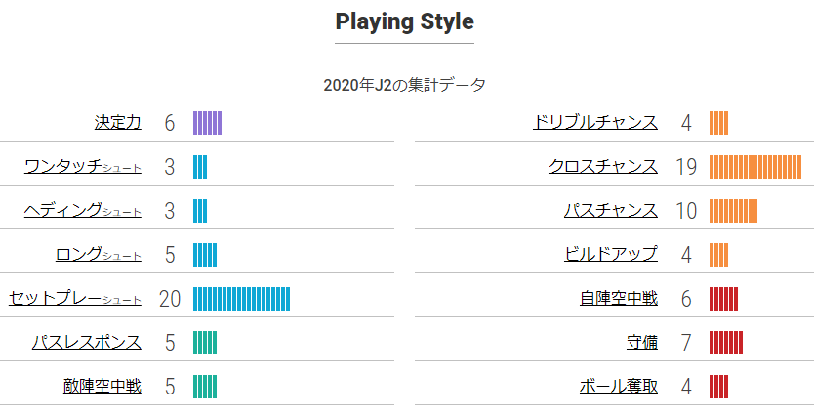Click the orange クロスチャンス bar graph

click(755, 167)
